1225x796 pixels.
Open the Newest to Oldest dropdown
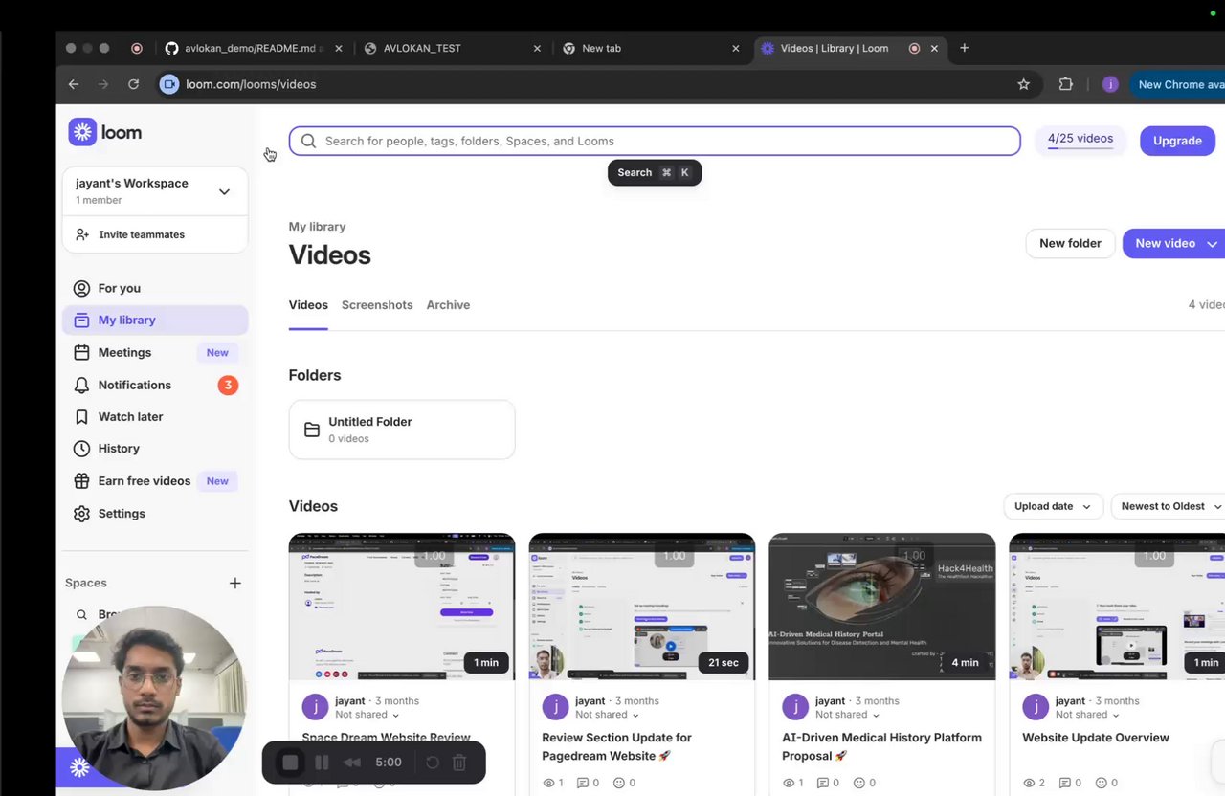click(1169, 506)
